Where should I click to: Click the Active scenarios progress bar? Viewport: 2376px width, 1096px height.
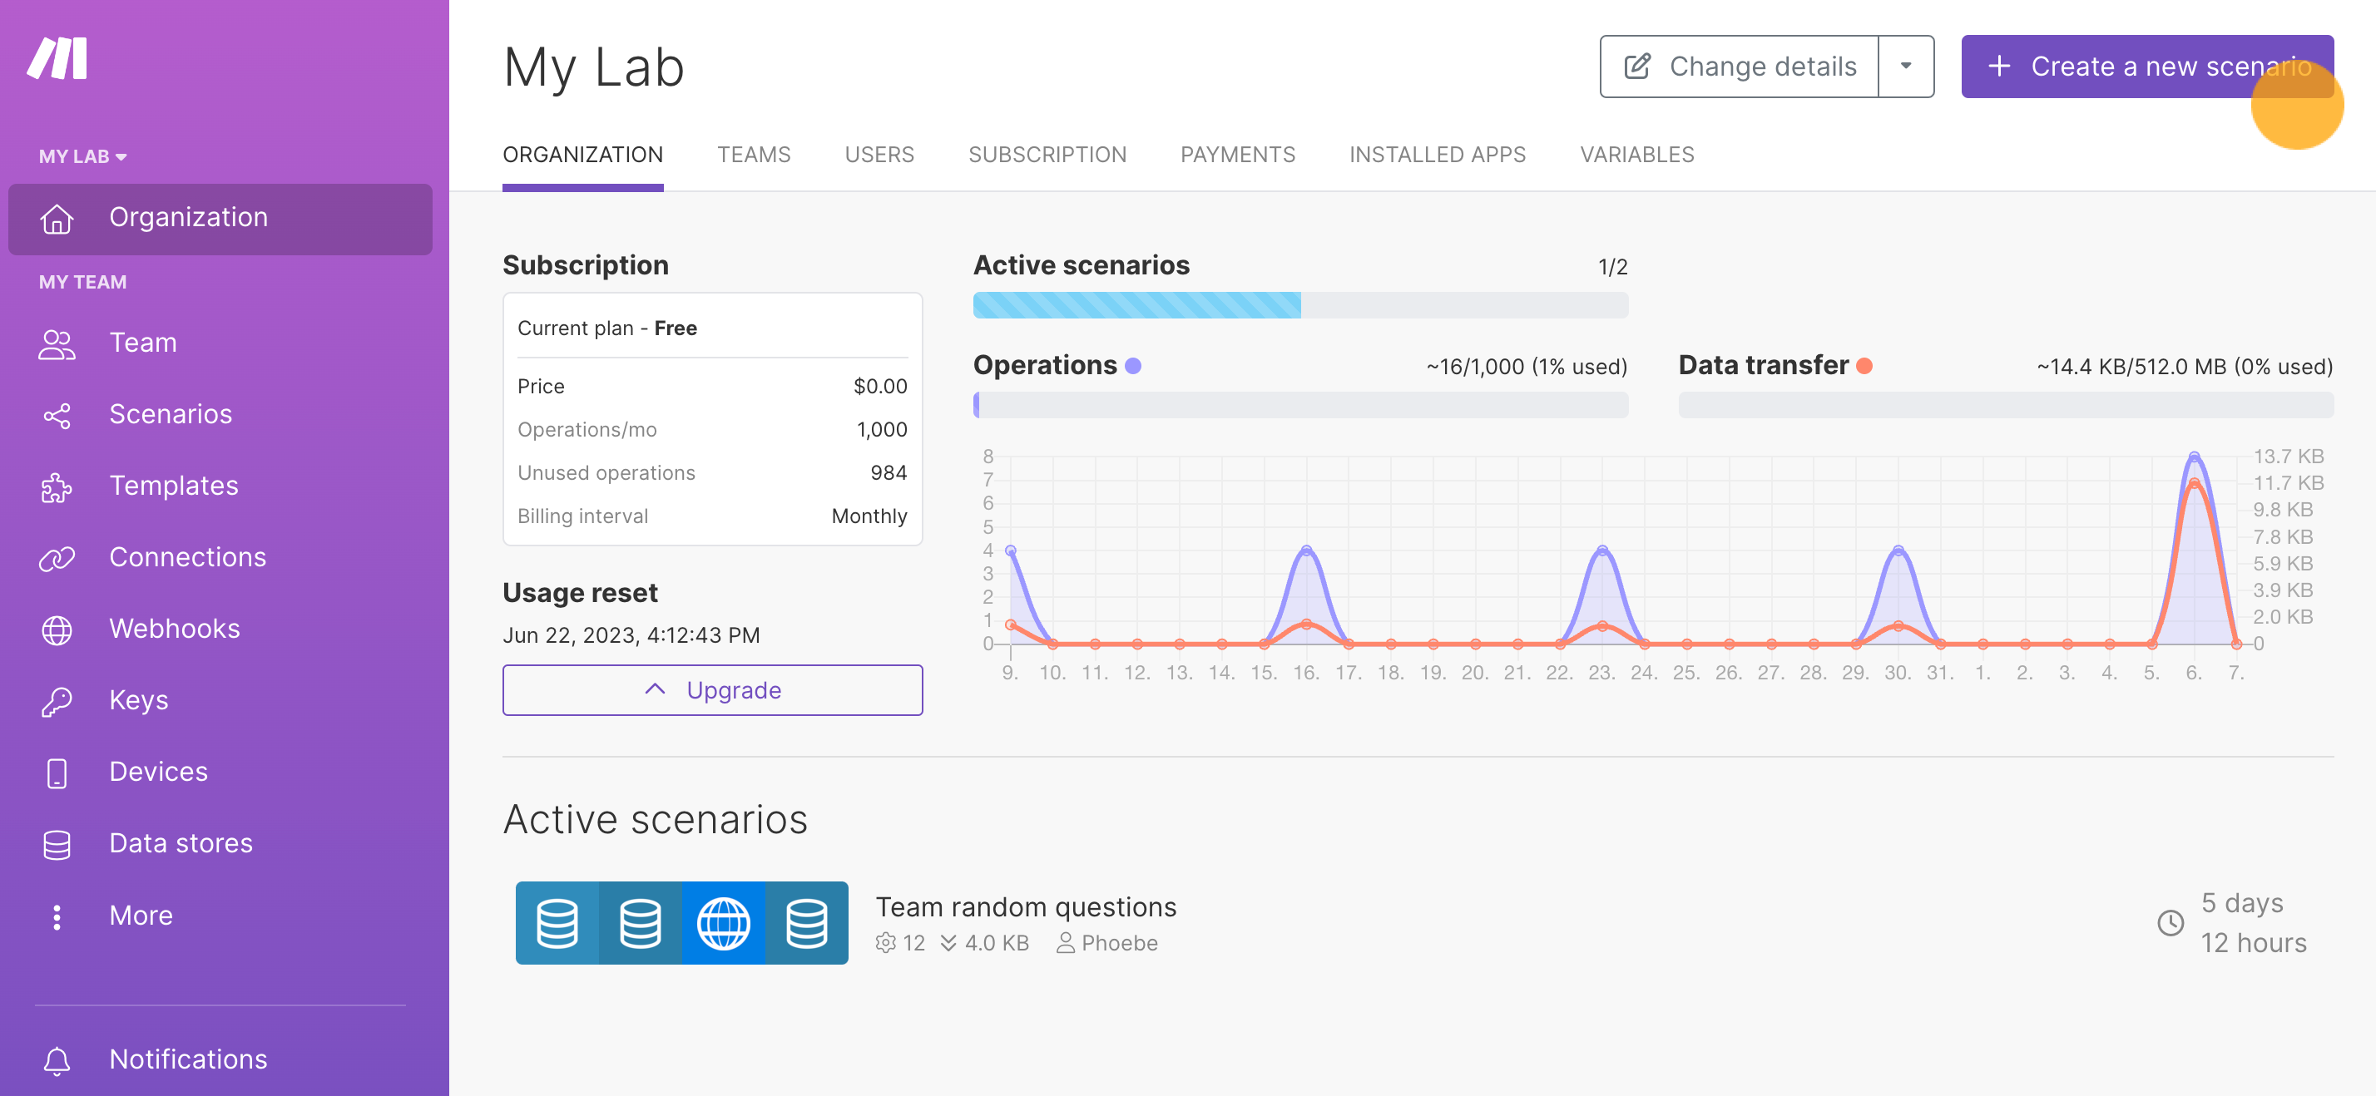(1300, 305)
